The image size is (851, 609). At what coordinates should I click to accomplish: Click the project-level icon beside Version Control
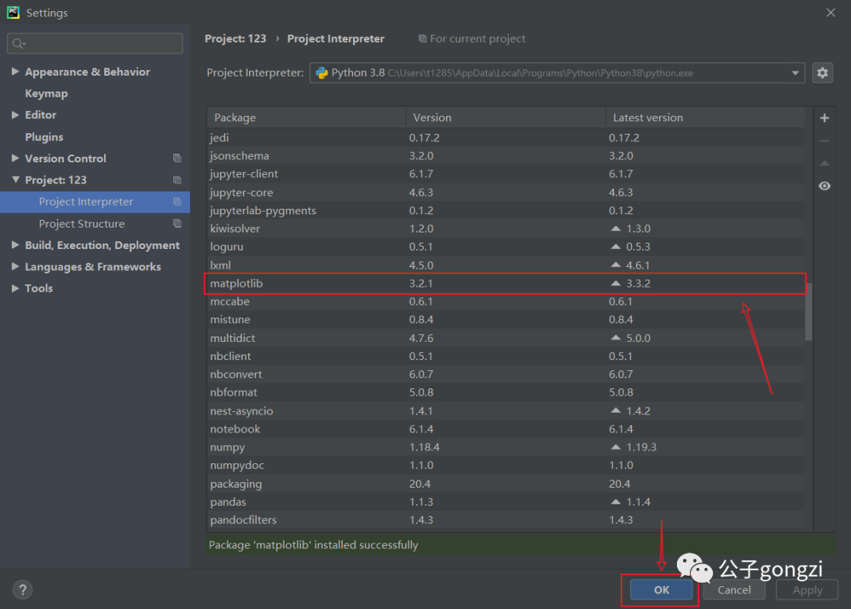pyautogui.click(x=177, y=158)
